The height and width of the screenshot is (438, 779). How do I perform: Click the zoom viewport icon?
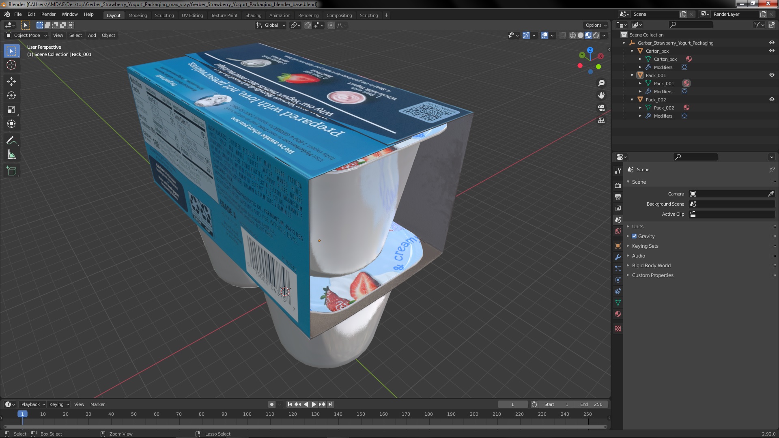point(601,83)
